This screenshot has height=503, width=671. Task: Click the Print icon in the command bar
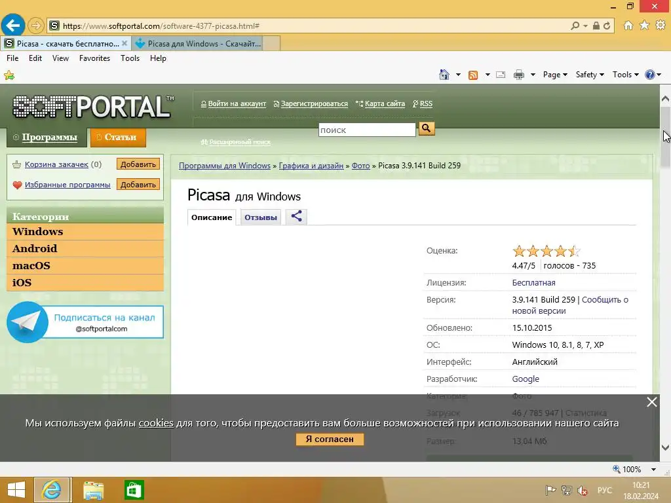[519, 75]
